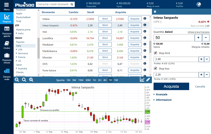Expand the Indici category
This screenshot has width=211, height=134.
coord(20,33)
